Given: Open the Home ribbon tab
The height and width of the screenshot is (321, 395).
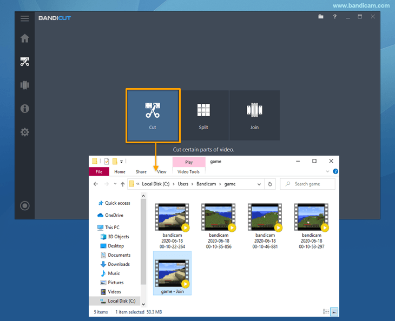Looking at the screenshot, I should (120, 171).
